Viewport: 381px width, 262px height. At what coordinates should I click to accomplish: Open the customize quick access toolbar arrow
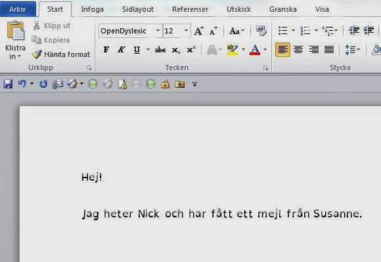(194, 84)
